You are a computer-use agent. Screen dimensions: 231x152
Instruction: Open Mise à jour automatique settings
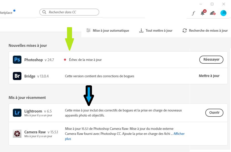click(x=108, y=30)
